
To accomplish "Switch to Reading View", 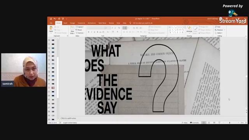I will (214, 123).
